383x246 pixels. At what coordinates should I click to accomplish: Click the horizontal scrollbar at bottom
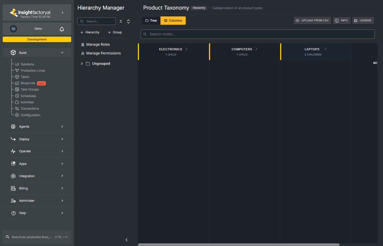(x=239, y=245)
